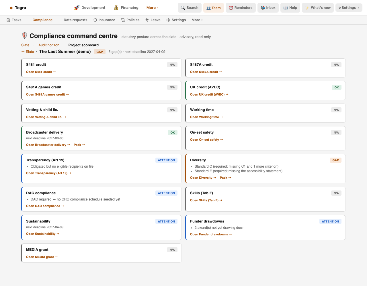Open On-set safety link
The width and height of the screenshot is (367, 286).
click(206, 140)
